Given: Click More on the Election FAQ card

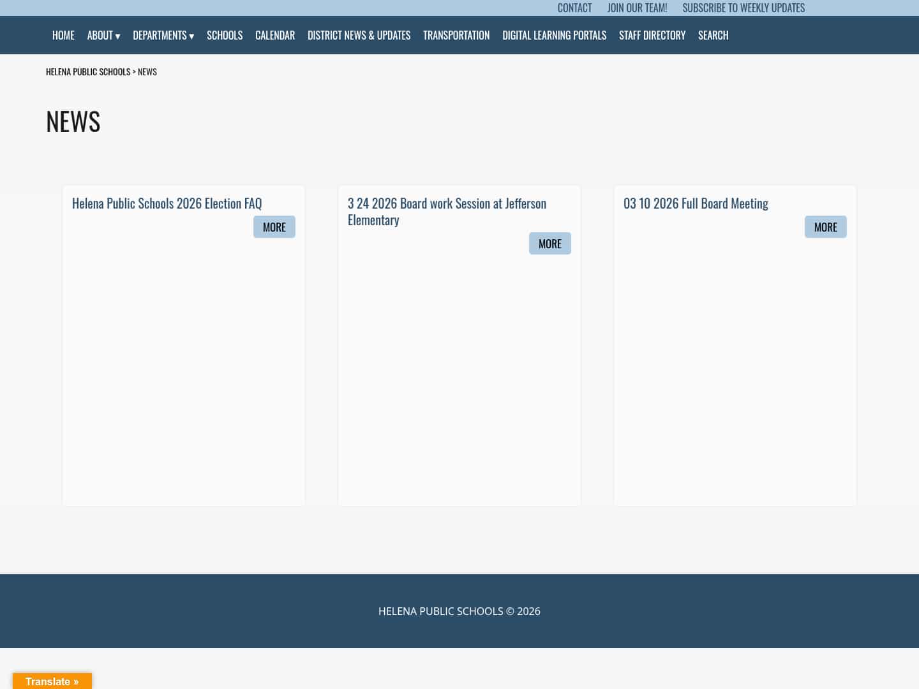Looking at the screenshot, I should (x=274, y=227).
